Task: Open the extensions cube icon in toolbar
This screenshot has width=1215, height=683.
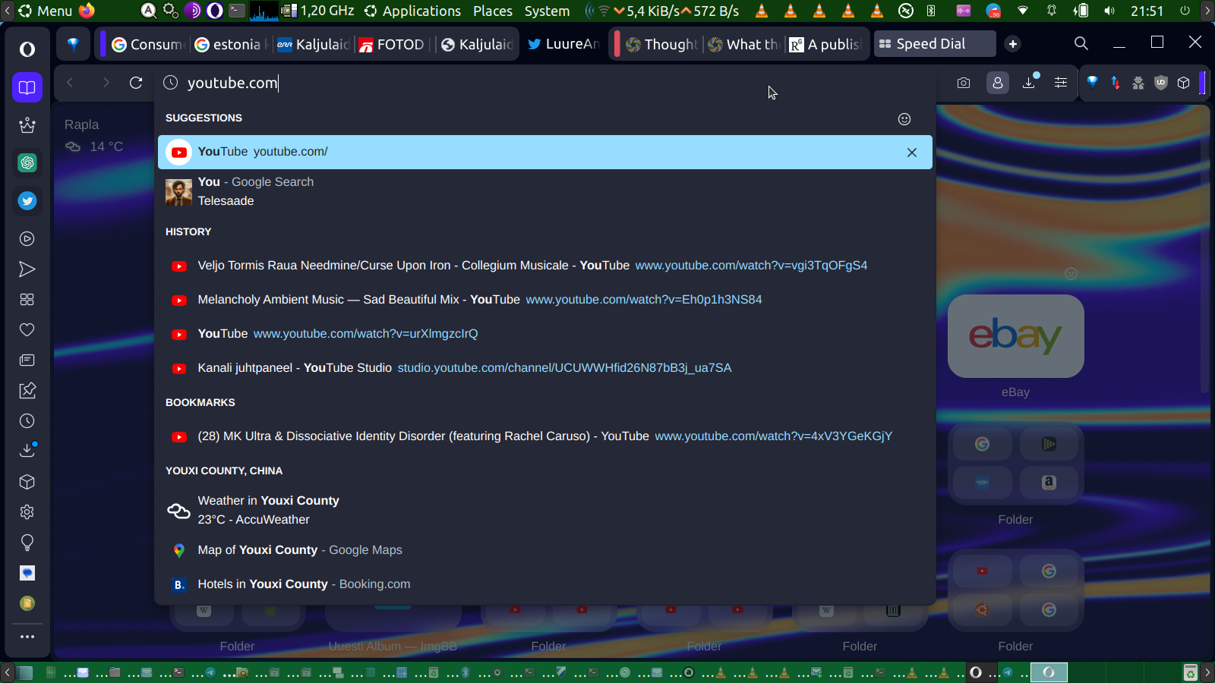Action: pyautogui.click(x=1184, y=83)
